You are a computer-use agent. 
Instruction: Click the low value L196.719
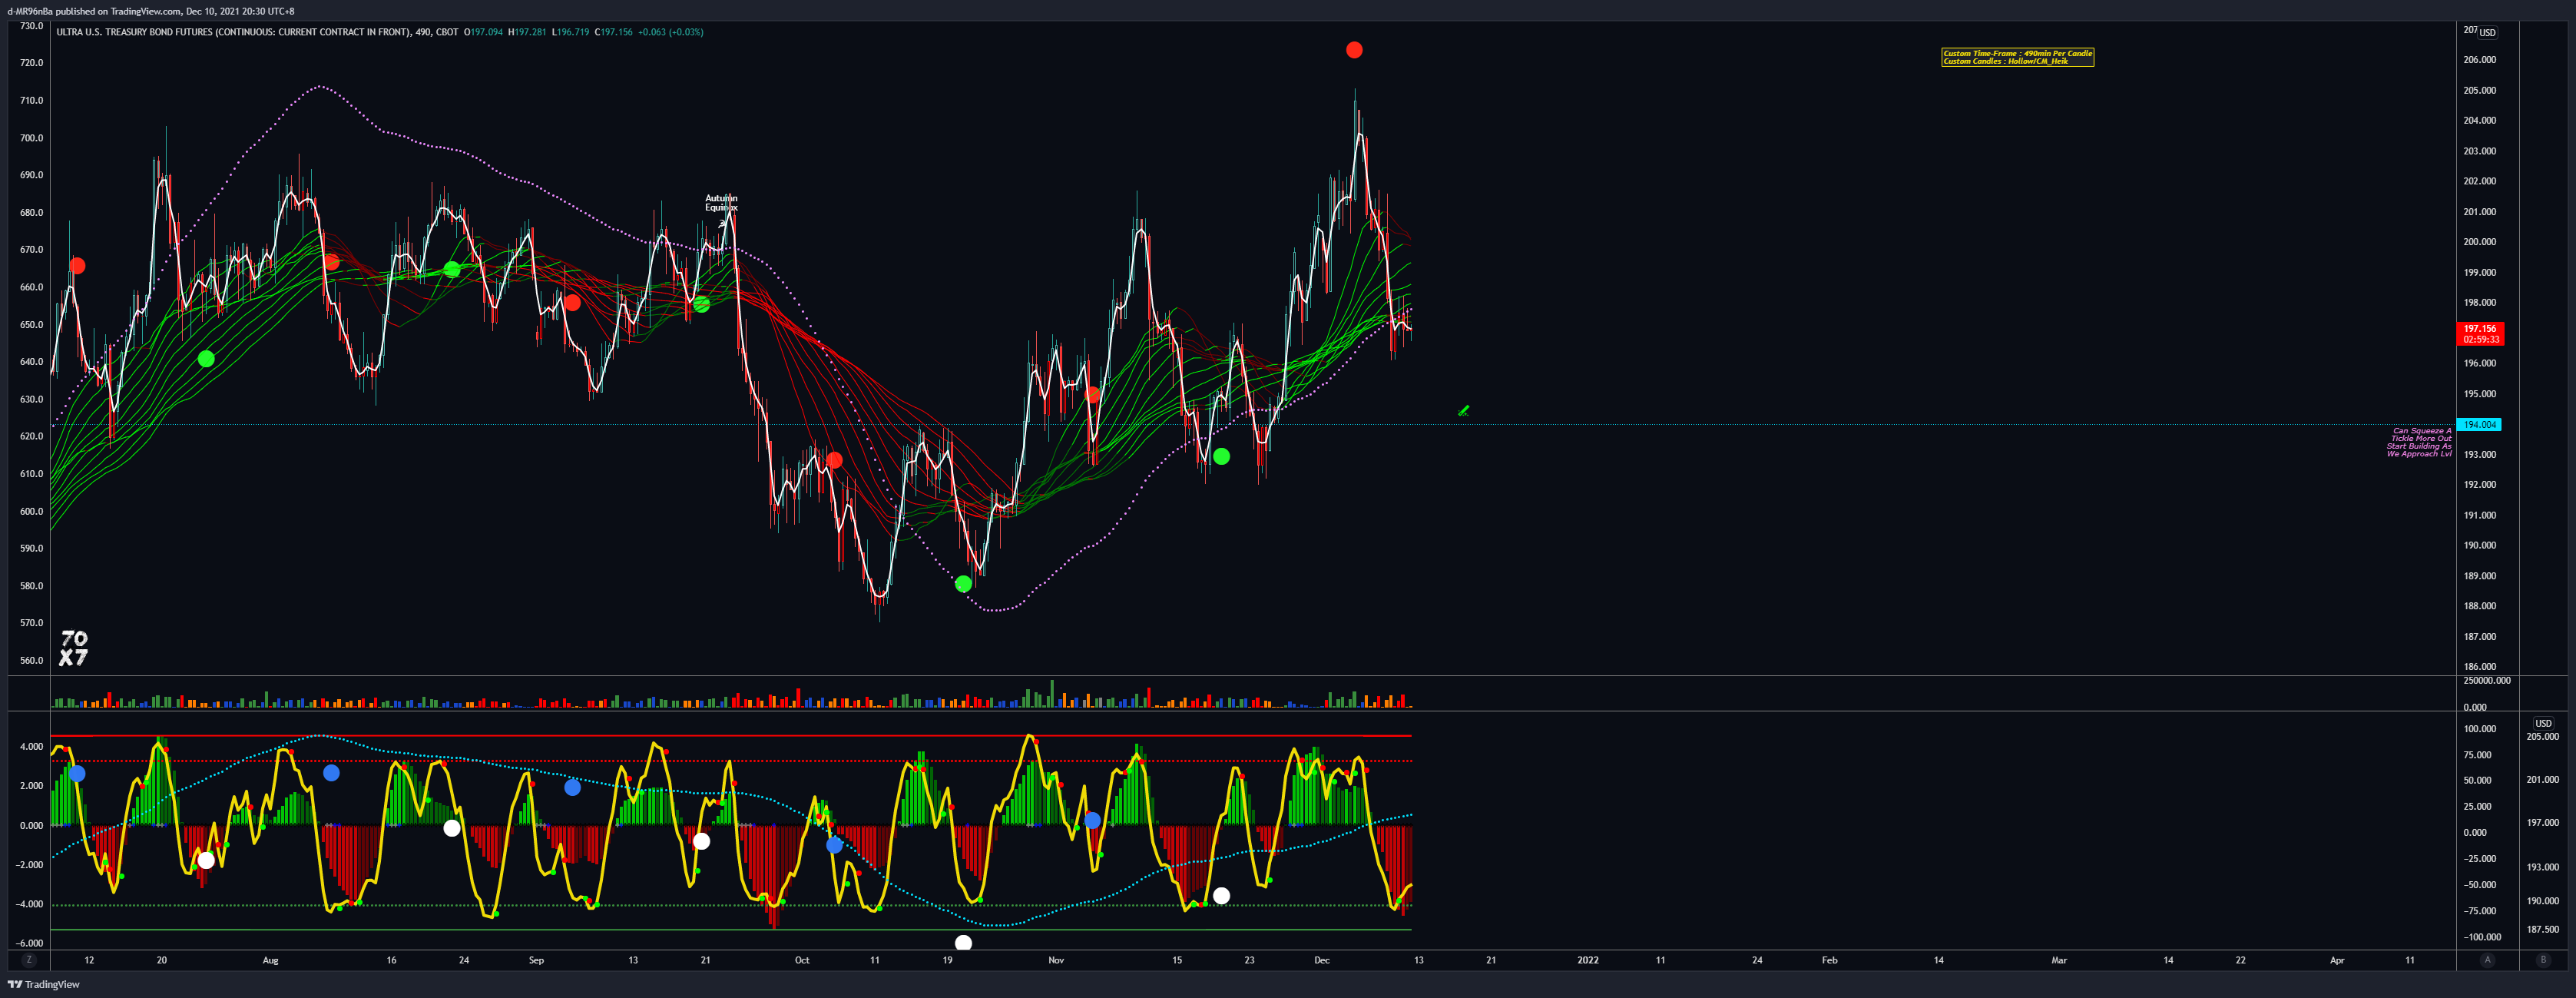pyautogui.click(x=570, y=32)
